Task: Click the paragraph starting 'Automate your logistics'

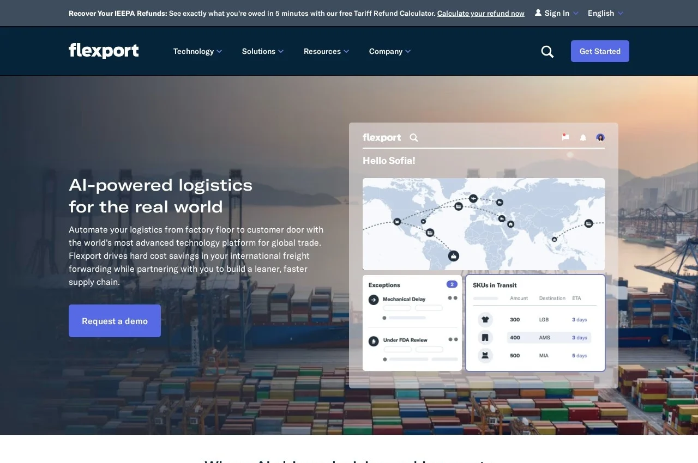Action: pyautogui.click(x=196, y=256)
